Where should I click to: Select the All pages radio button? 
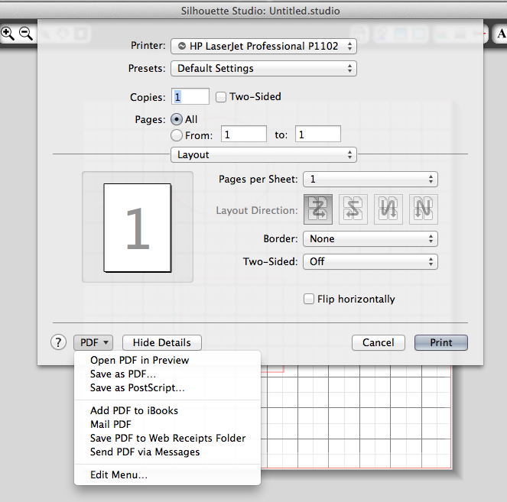coord(177,119)
